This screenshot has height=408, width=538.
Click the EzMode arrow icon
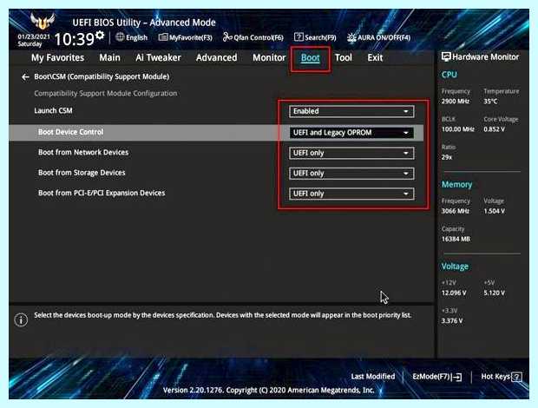(x=457, y=377)
